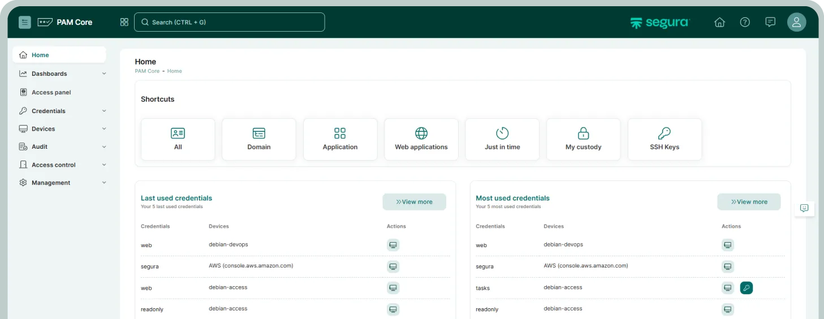Click the 'Most used credentials' heading
Image resolution: width=824 pixels, height=319 pixels.
point(512,198)
